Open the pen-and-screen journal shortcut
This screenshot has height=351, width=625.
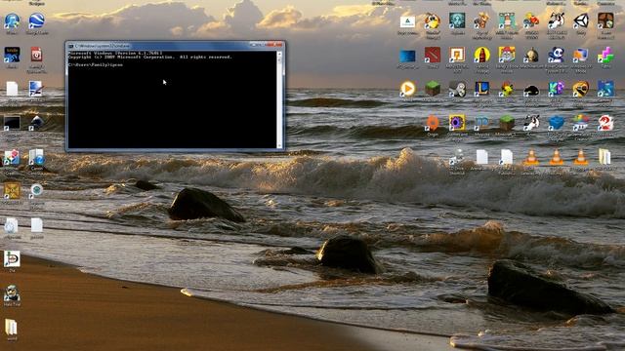[36, 89]
